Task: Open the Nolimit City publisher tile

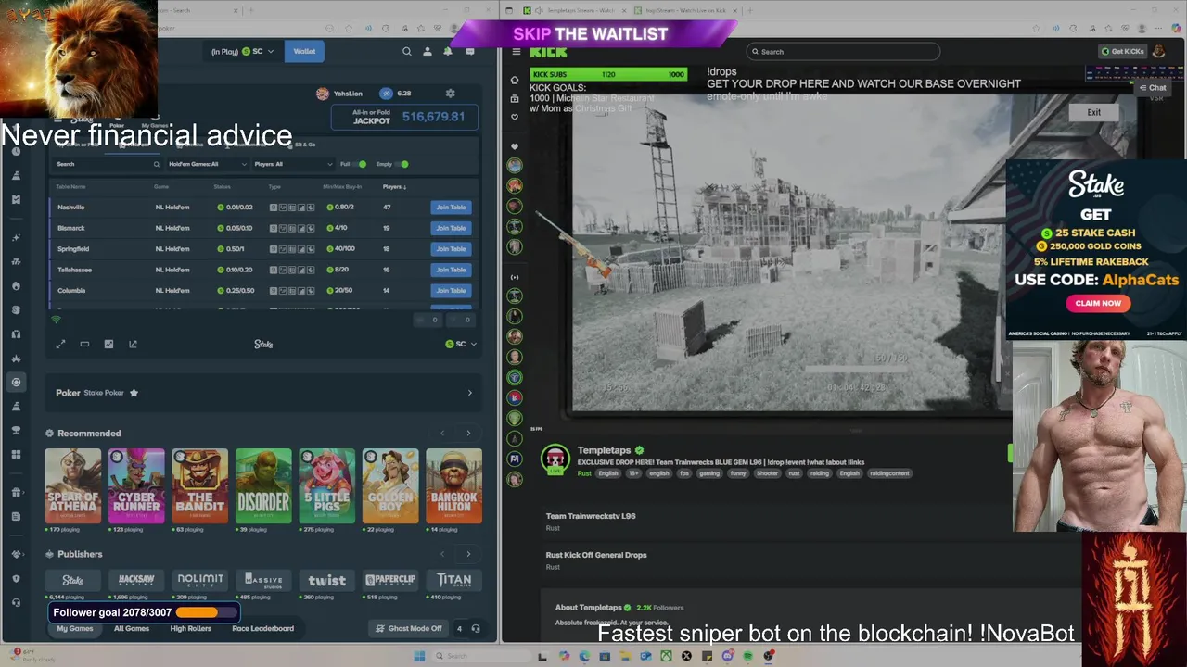Action: pos(200,580)
